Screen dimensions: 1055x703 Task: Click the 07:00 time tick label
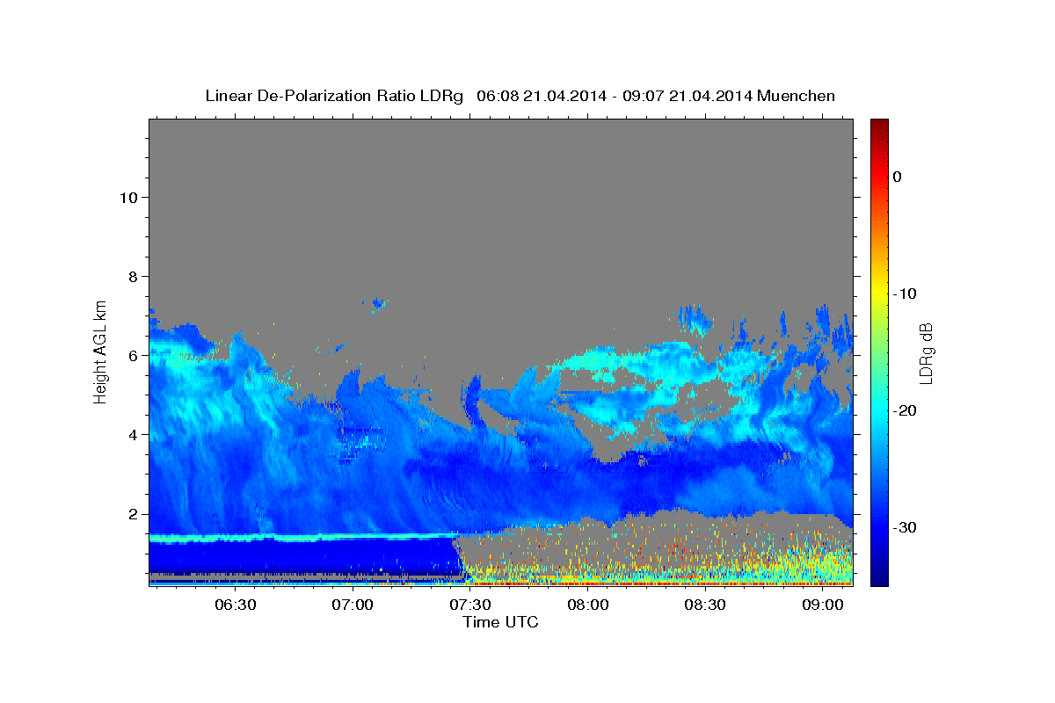(x=353, y=605)
